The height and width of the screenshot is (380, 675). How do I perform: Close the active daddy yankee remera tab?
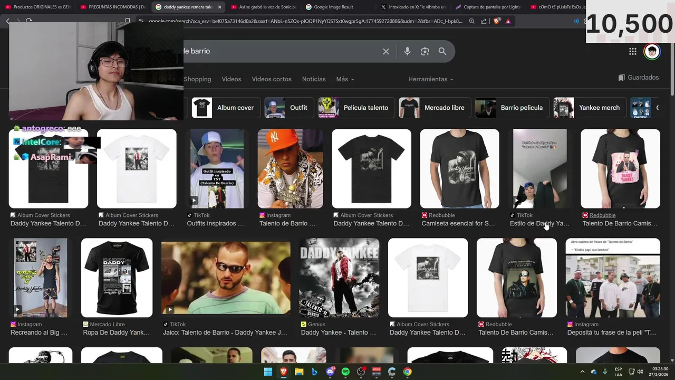pos(219,7)
